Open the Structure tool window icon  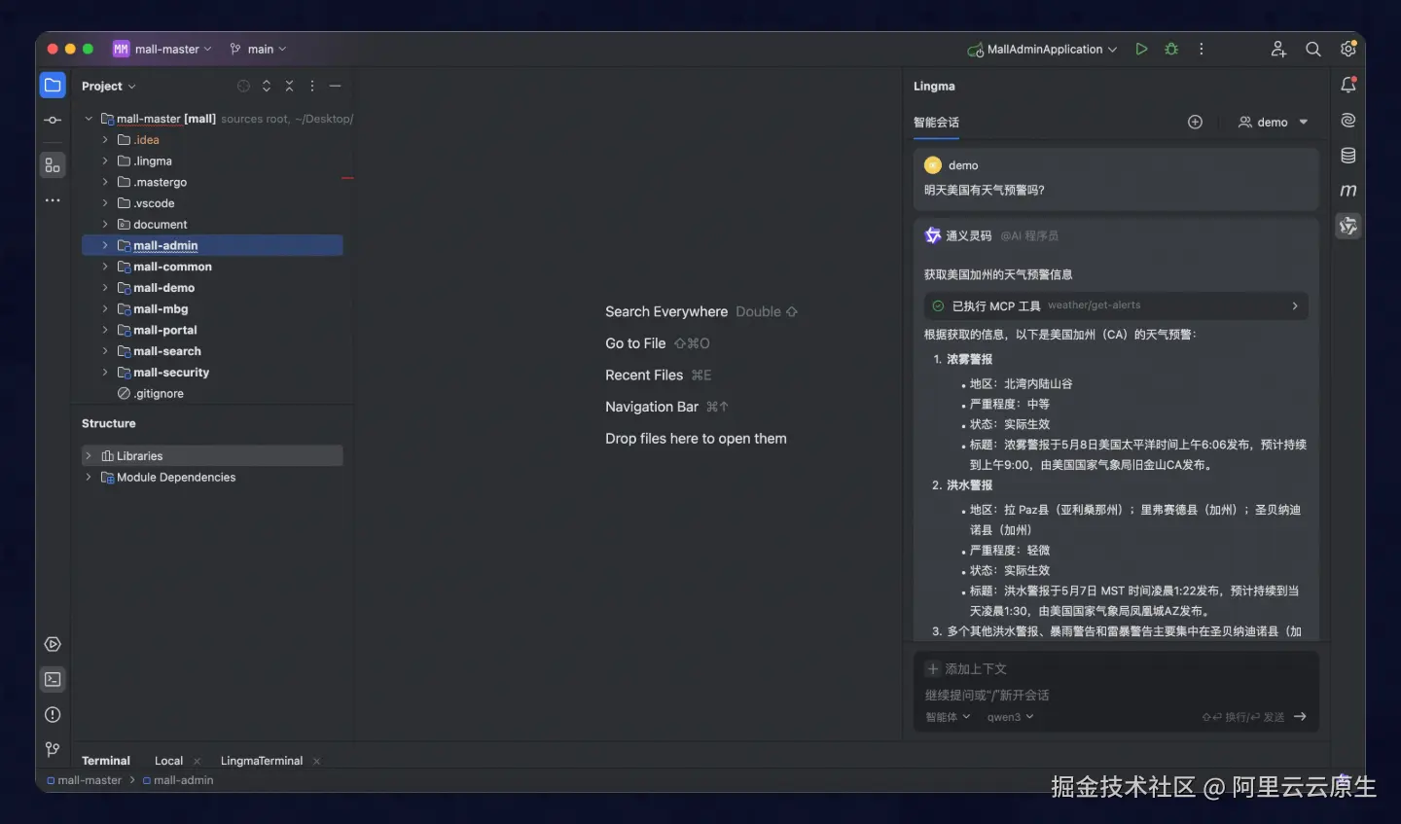pyautogui.click(x=53, y=165)
